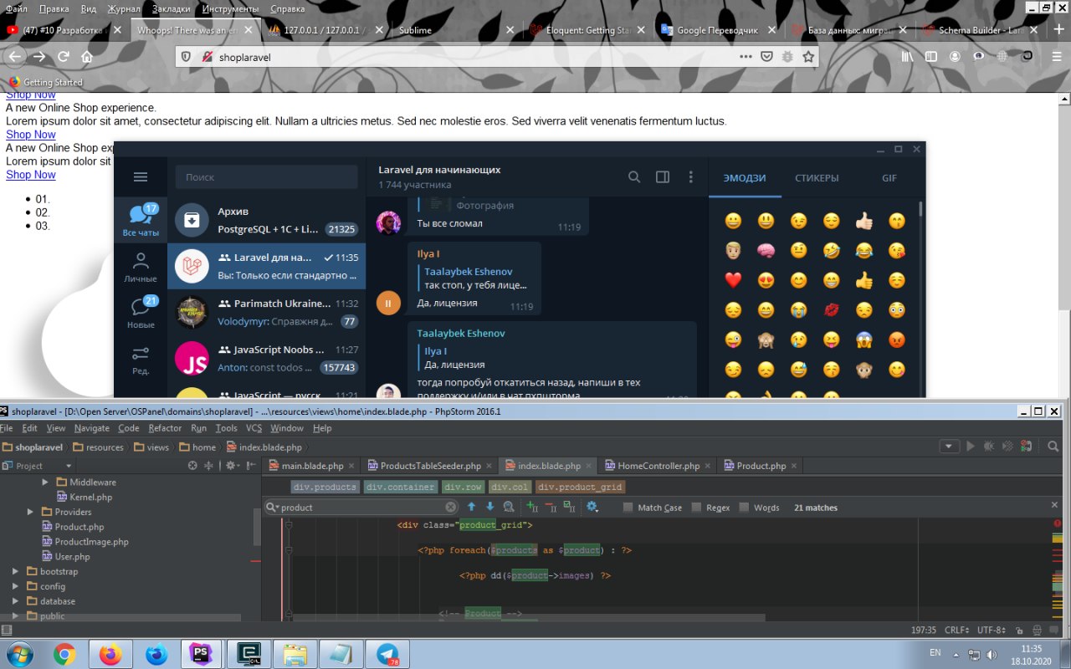Open the "Ред." folder editor in Telegram
The height and width of the screenshot is (669, 1071).
(141, 360)
